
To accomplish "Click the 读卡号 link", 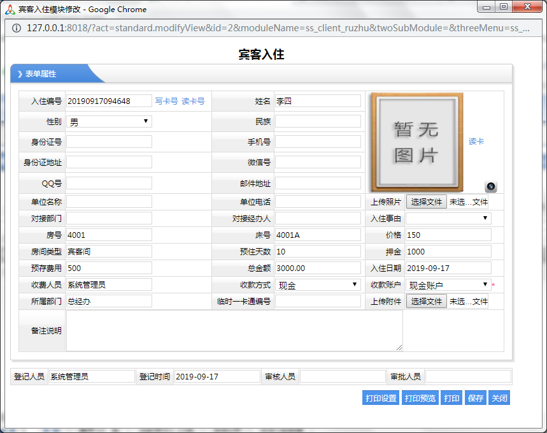I will point(193,101).
